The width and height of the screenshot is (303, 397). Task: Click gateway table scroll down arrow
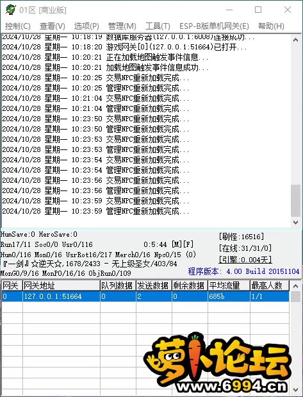coord(295,390)
